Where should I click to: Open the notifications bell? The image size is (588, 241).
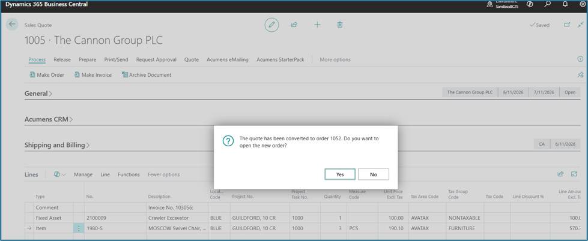tap(566, 4)
